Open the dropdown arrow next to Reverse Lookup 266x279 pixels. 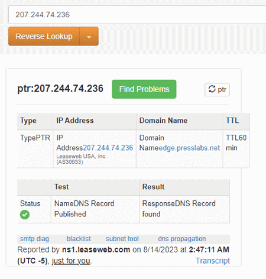[x=89, y=36]
